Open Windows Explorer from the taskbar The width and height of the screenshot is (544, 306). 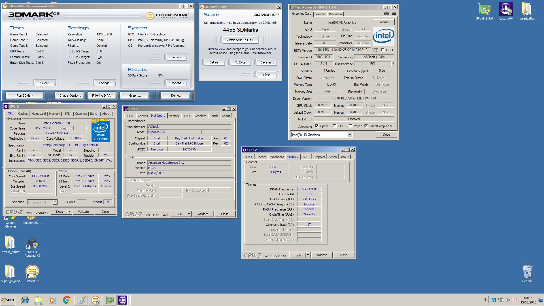pos(39,300)
